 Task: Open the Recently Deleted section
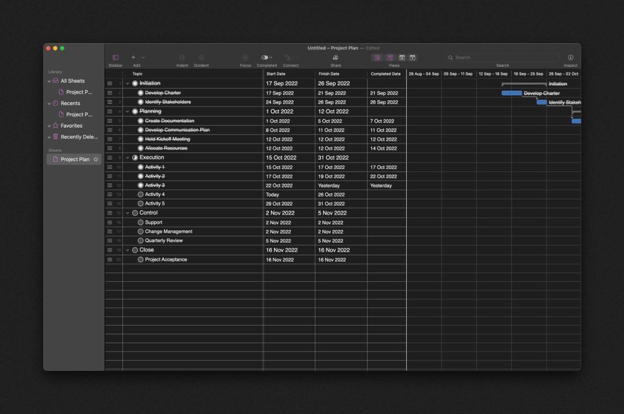77,136
